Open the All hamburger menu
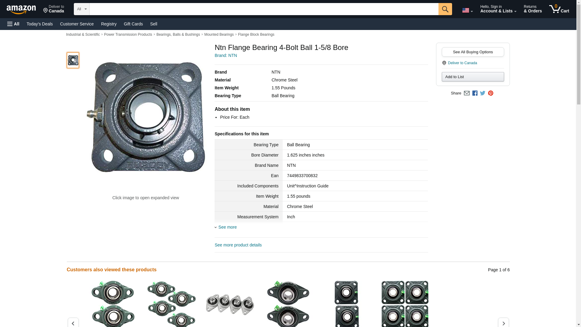The image size is (581, 327). coord(13,24)
